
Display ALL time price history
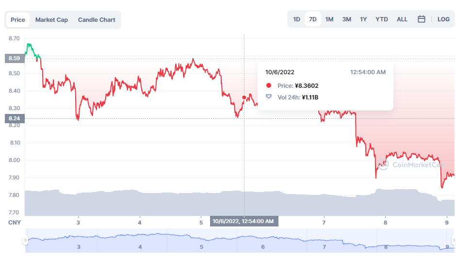click(402, 19)
